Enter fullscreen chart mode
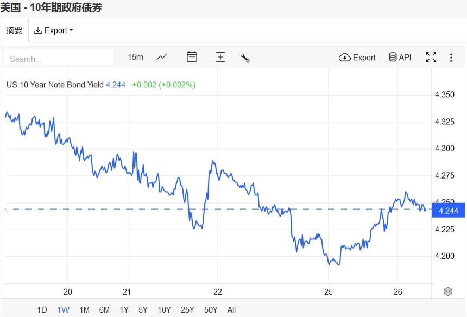The image size is (467, 317). click(x=431, y=57)
